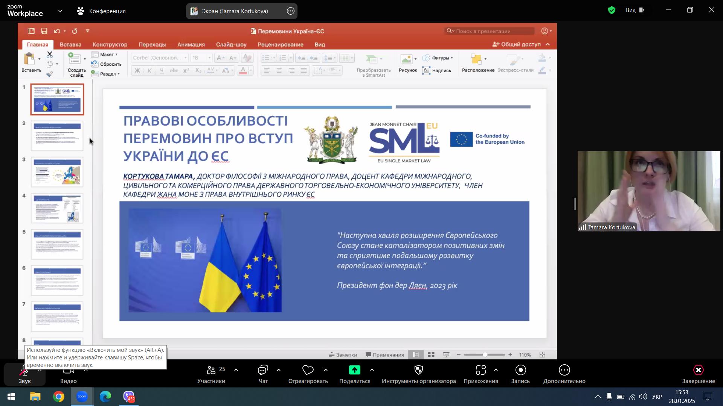Toggle bold (Ж) formatting
This screenshot has height=406, width=723.
coord(137,70)
